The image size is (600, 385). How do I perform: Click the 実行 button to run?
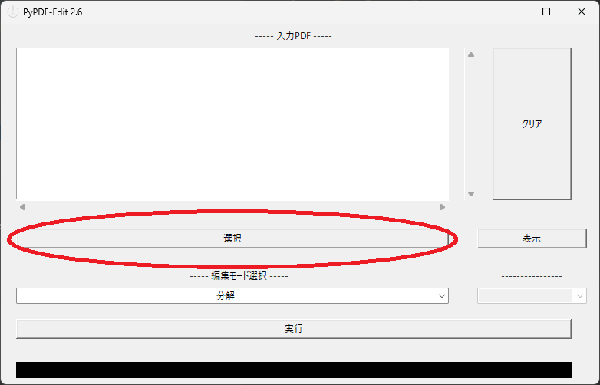coord(294,329)
